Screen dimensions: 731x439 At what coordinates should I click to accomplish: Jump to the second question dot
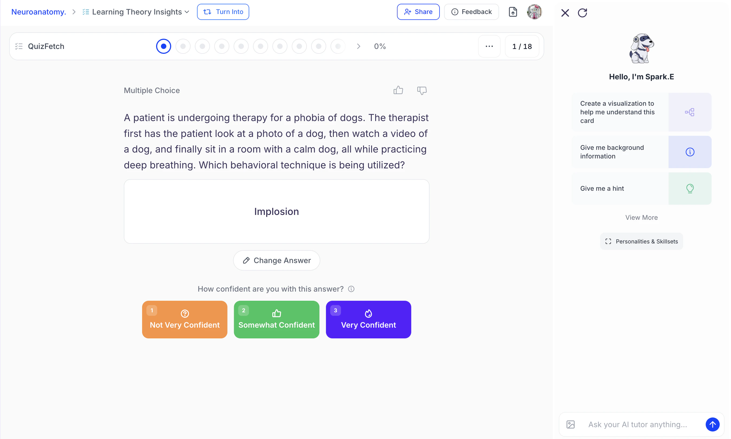coord(183,47)
